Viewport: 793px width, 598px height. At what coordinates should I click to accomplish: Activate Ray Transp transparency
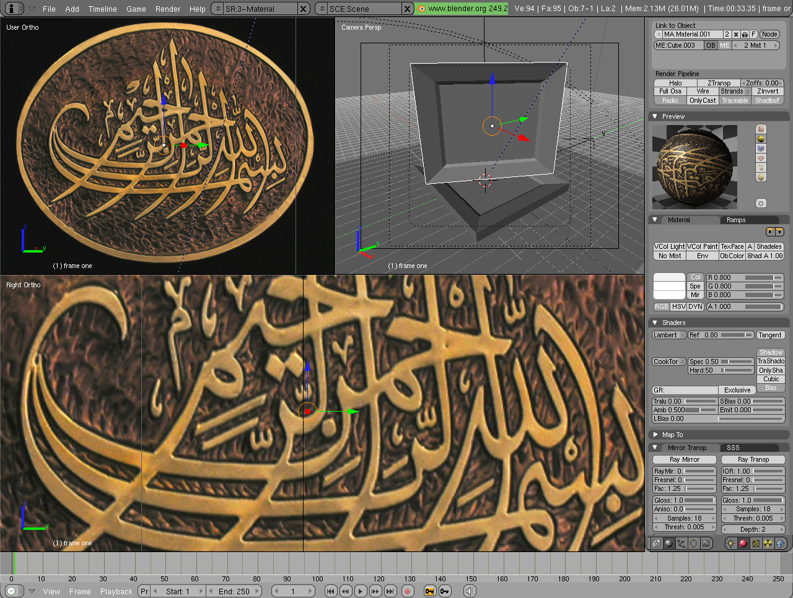pos(753,459)
